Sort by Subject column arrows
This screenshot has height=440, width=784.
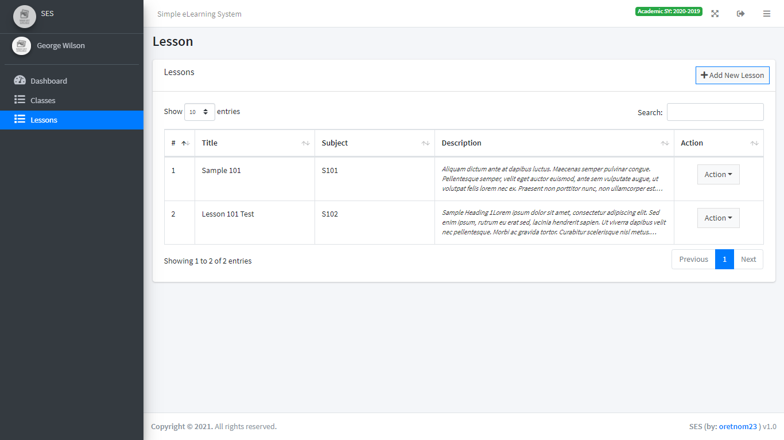425,143
